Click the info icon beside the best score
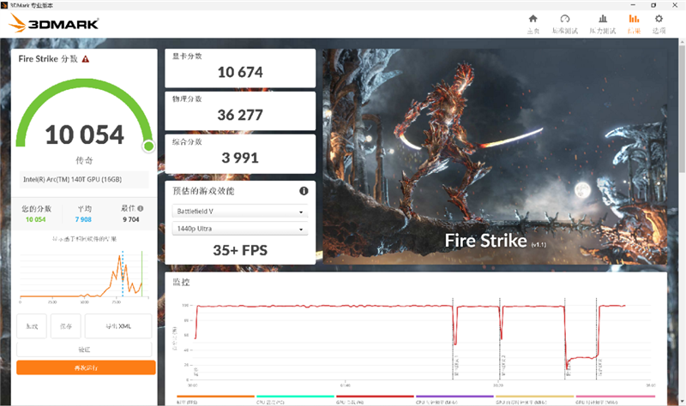This screenshot has width=686, height=406. tap(141, 208)
